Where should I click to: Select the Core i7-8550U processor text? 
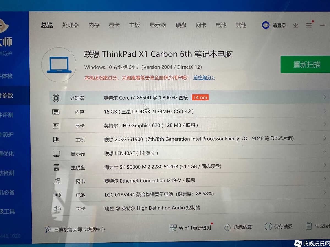tap(146, 98)
